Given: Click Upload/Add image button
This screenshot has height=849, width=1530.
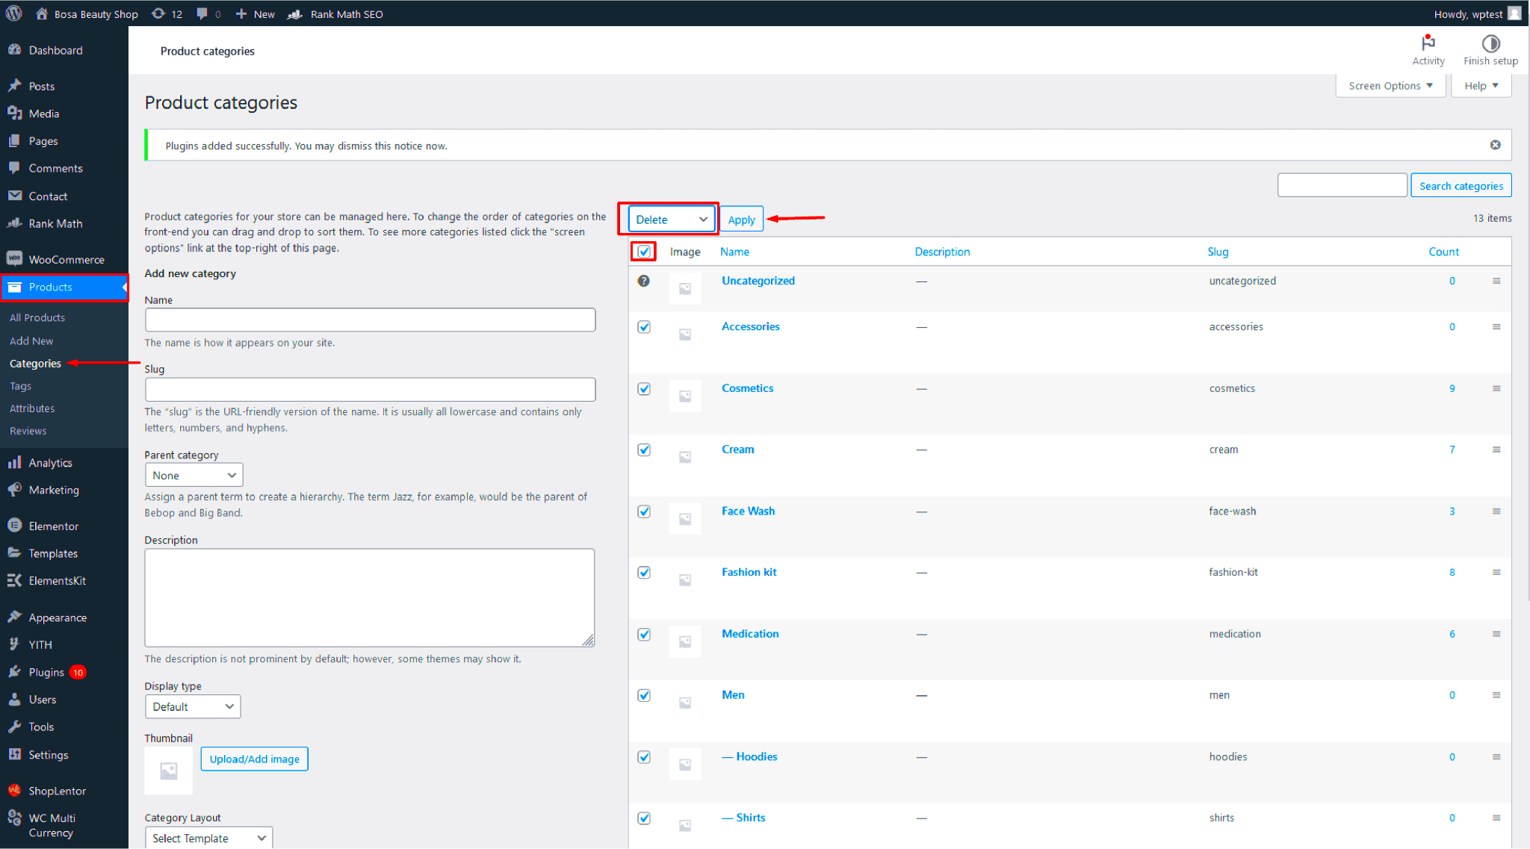Looking at the screenshot, I should (254, 759).
